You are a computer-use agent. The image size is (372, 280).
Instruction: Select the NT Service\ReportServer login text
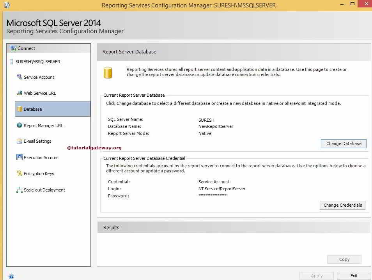[221, 188]
